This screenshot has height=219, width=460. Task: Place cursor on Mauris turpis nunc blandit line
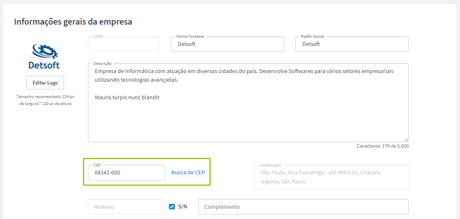coord(127,98)
